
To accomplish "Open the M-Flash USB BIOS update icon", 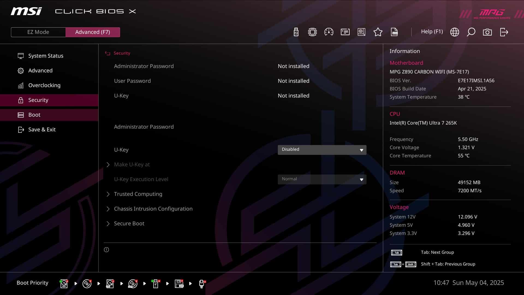I will click(296, 32).
